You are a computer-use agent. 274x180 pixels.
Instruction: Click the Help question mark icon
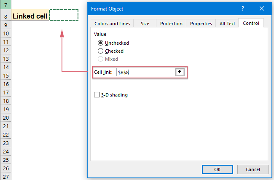click(243, 8)
